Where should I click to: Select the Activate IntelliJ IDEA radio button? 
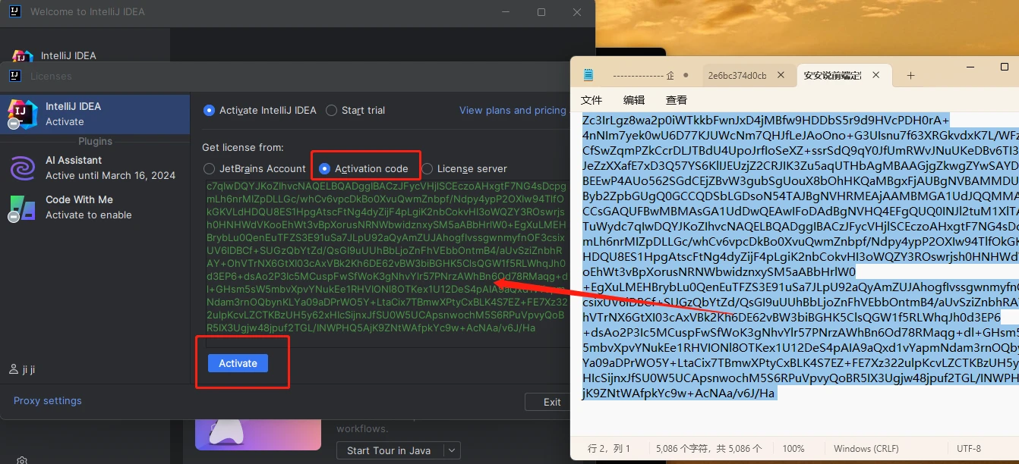(x=209, y=111)
